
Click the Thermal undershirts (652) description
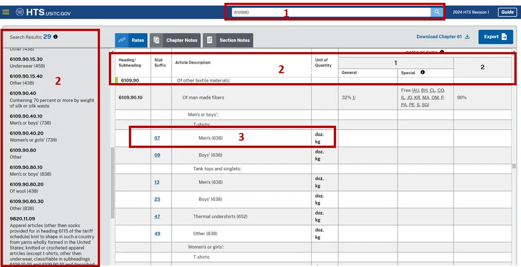point(221,217)
